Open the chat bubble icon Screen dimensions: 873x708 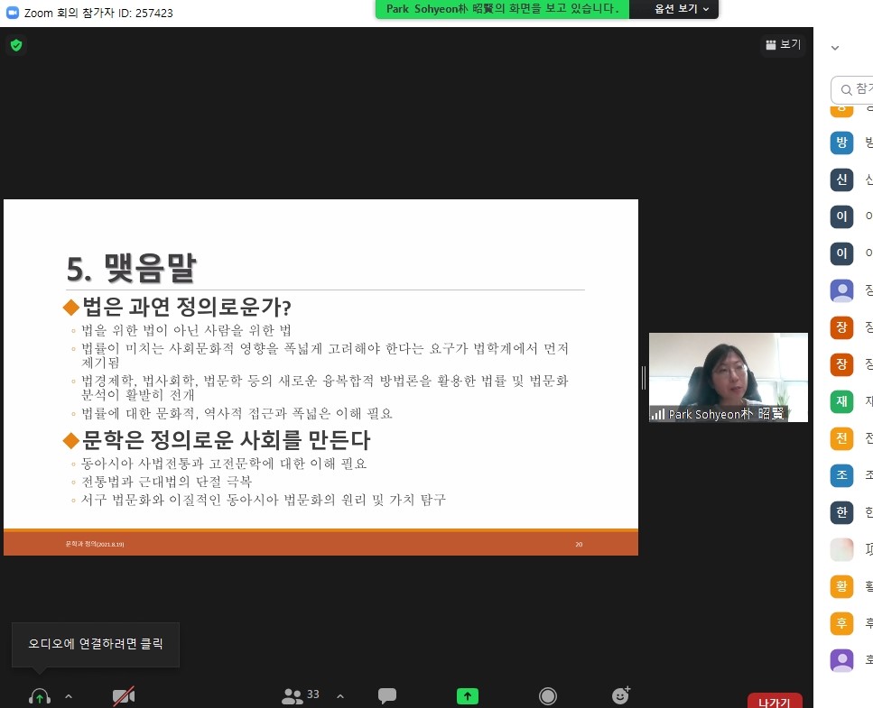(x=387, y=696)
